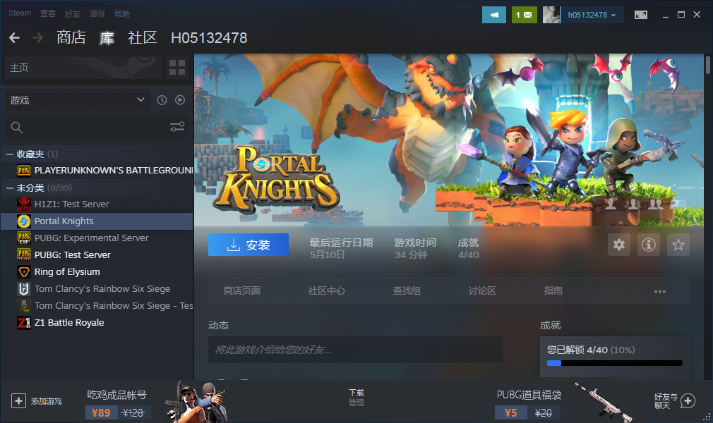Screen dimensions: 713x423
Task: Click the vertical scrollbar of game page
Action: pyautogui.click(x=707, y=65)
